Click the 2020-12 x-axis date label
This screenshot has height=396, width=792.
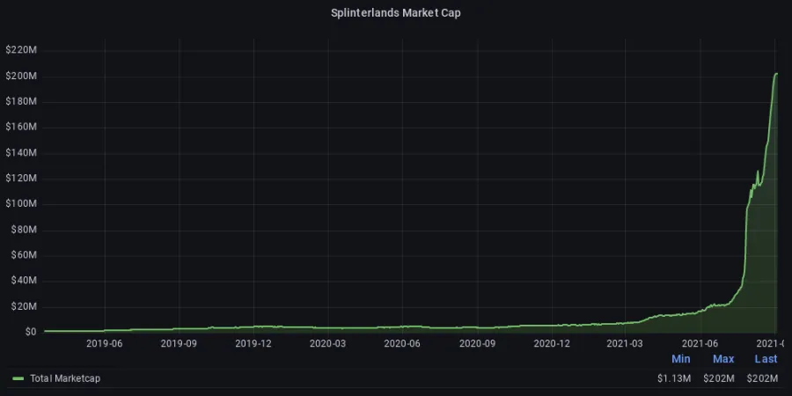pyautogui.click(x=552, y=343)
